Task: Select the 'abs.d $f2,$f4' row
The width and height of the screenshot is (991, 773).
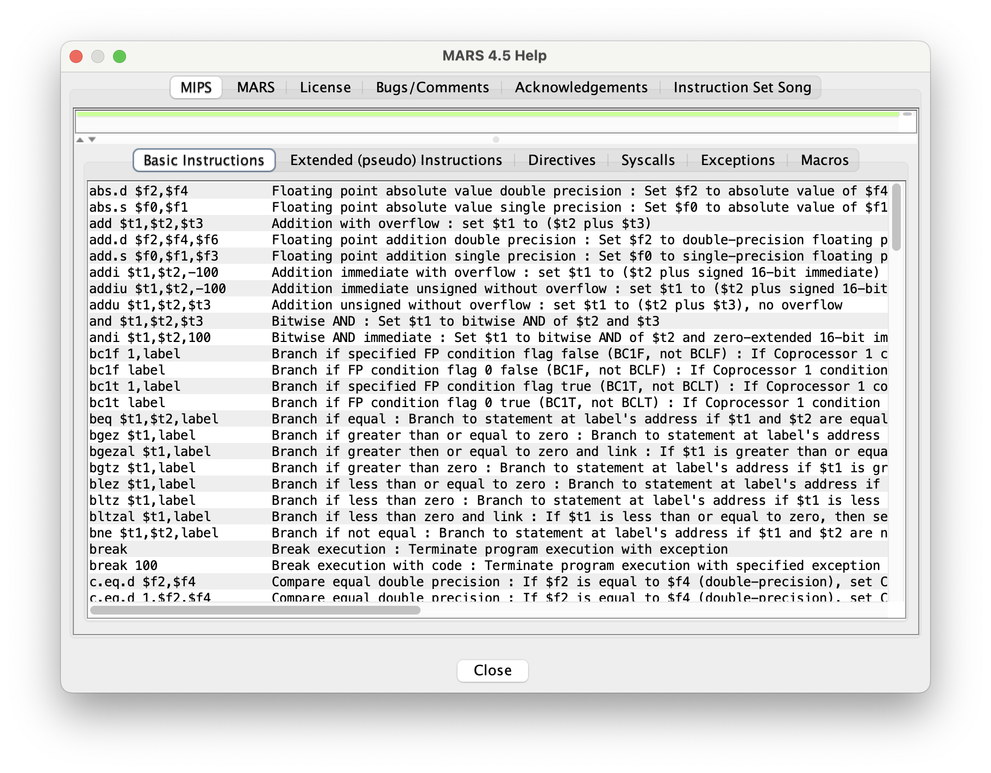Action: tap(488, 191)
